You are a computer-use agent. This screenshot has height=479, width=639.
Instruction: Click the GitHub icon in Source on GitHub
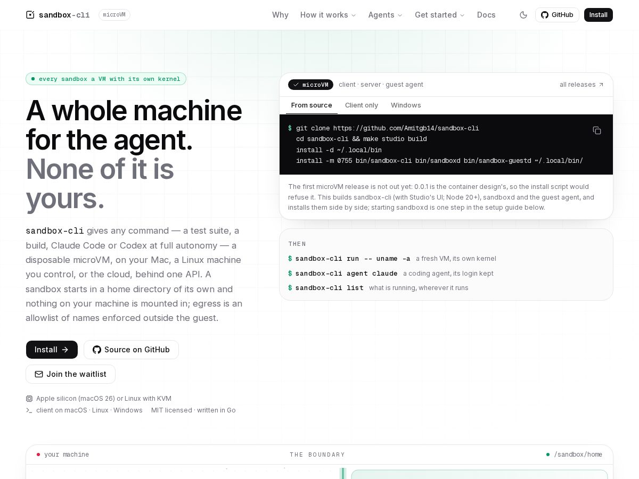97,350
